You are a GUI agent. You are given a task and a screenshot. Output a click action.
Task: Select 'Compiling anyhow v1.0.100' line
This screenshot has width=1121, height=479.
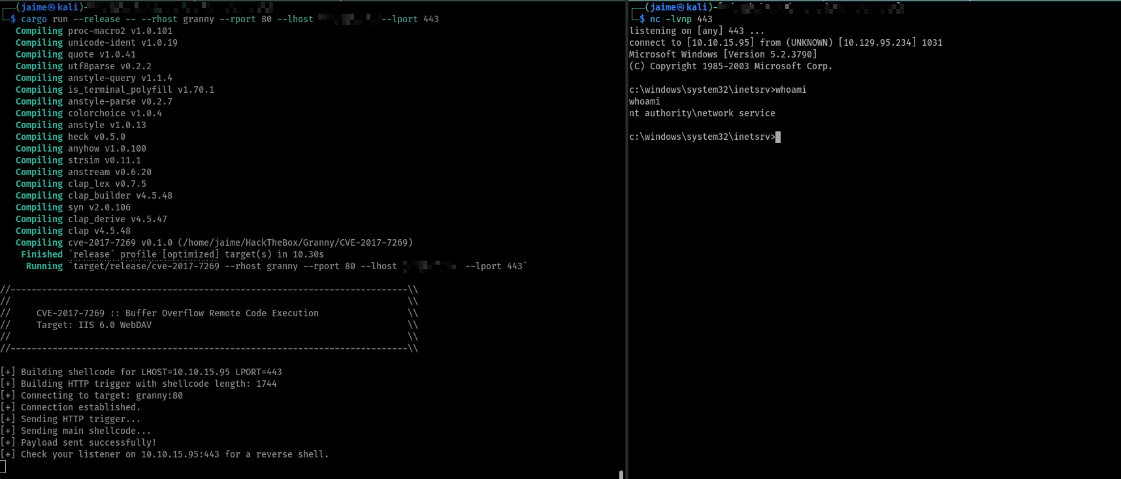81,148
